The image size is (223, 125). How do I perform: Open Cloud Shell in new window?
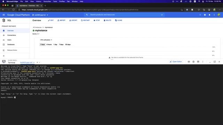pos(215,62)
